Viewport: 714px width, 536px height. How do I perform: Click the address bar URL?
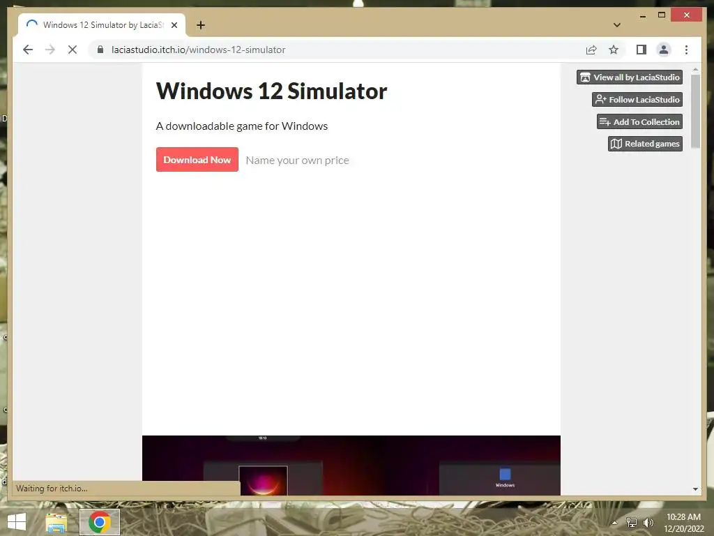(x=199, y=50)
